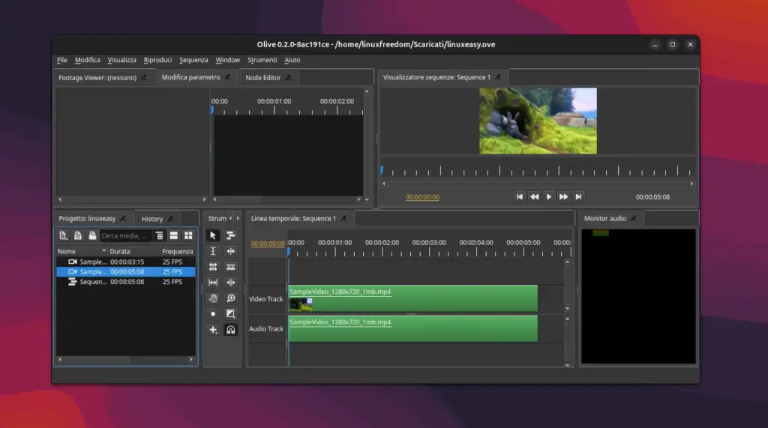Screen dimensions: 768x428
Task: Click the fast-forward button in sequence viewer
Action: (x=563, y=197)
